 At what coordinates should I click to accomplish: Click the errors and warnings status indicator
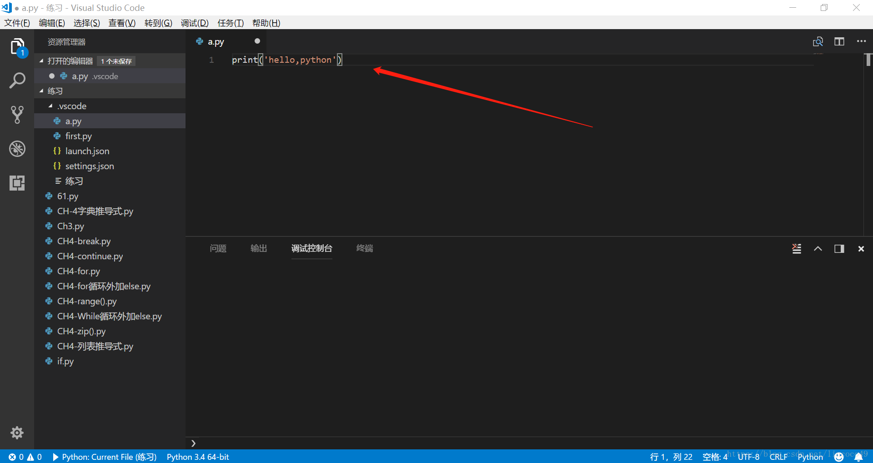click(x=25, y=457)
